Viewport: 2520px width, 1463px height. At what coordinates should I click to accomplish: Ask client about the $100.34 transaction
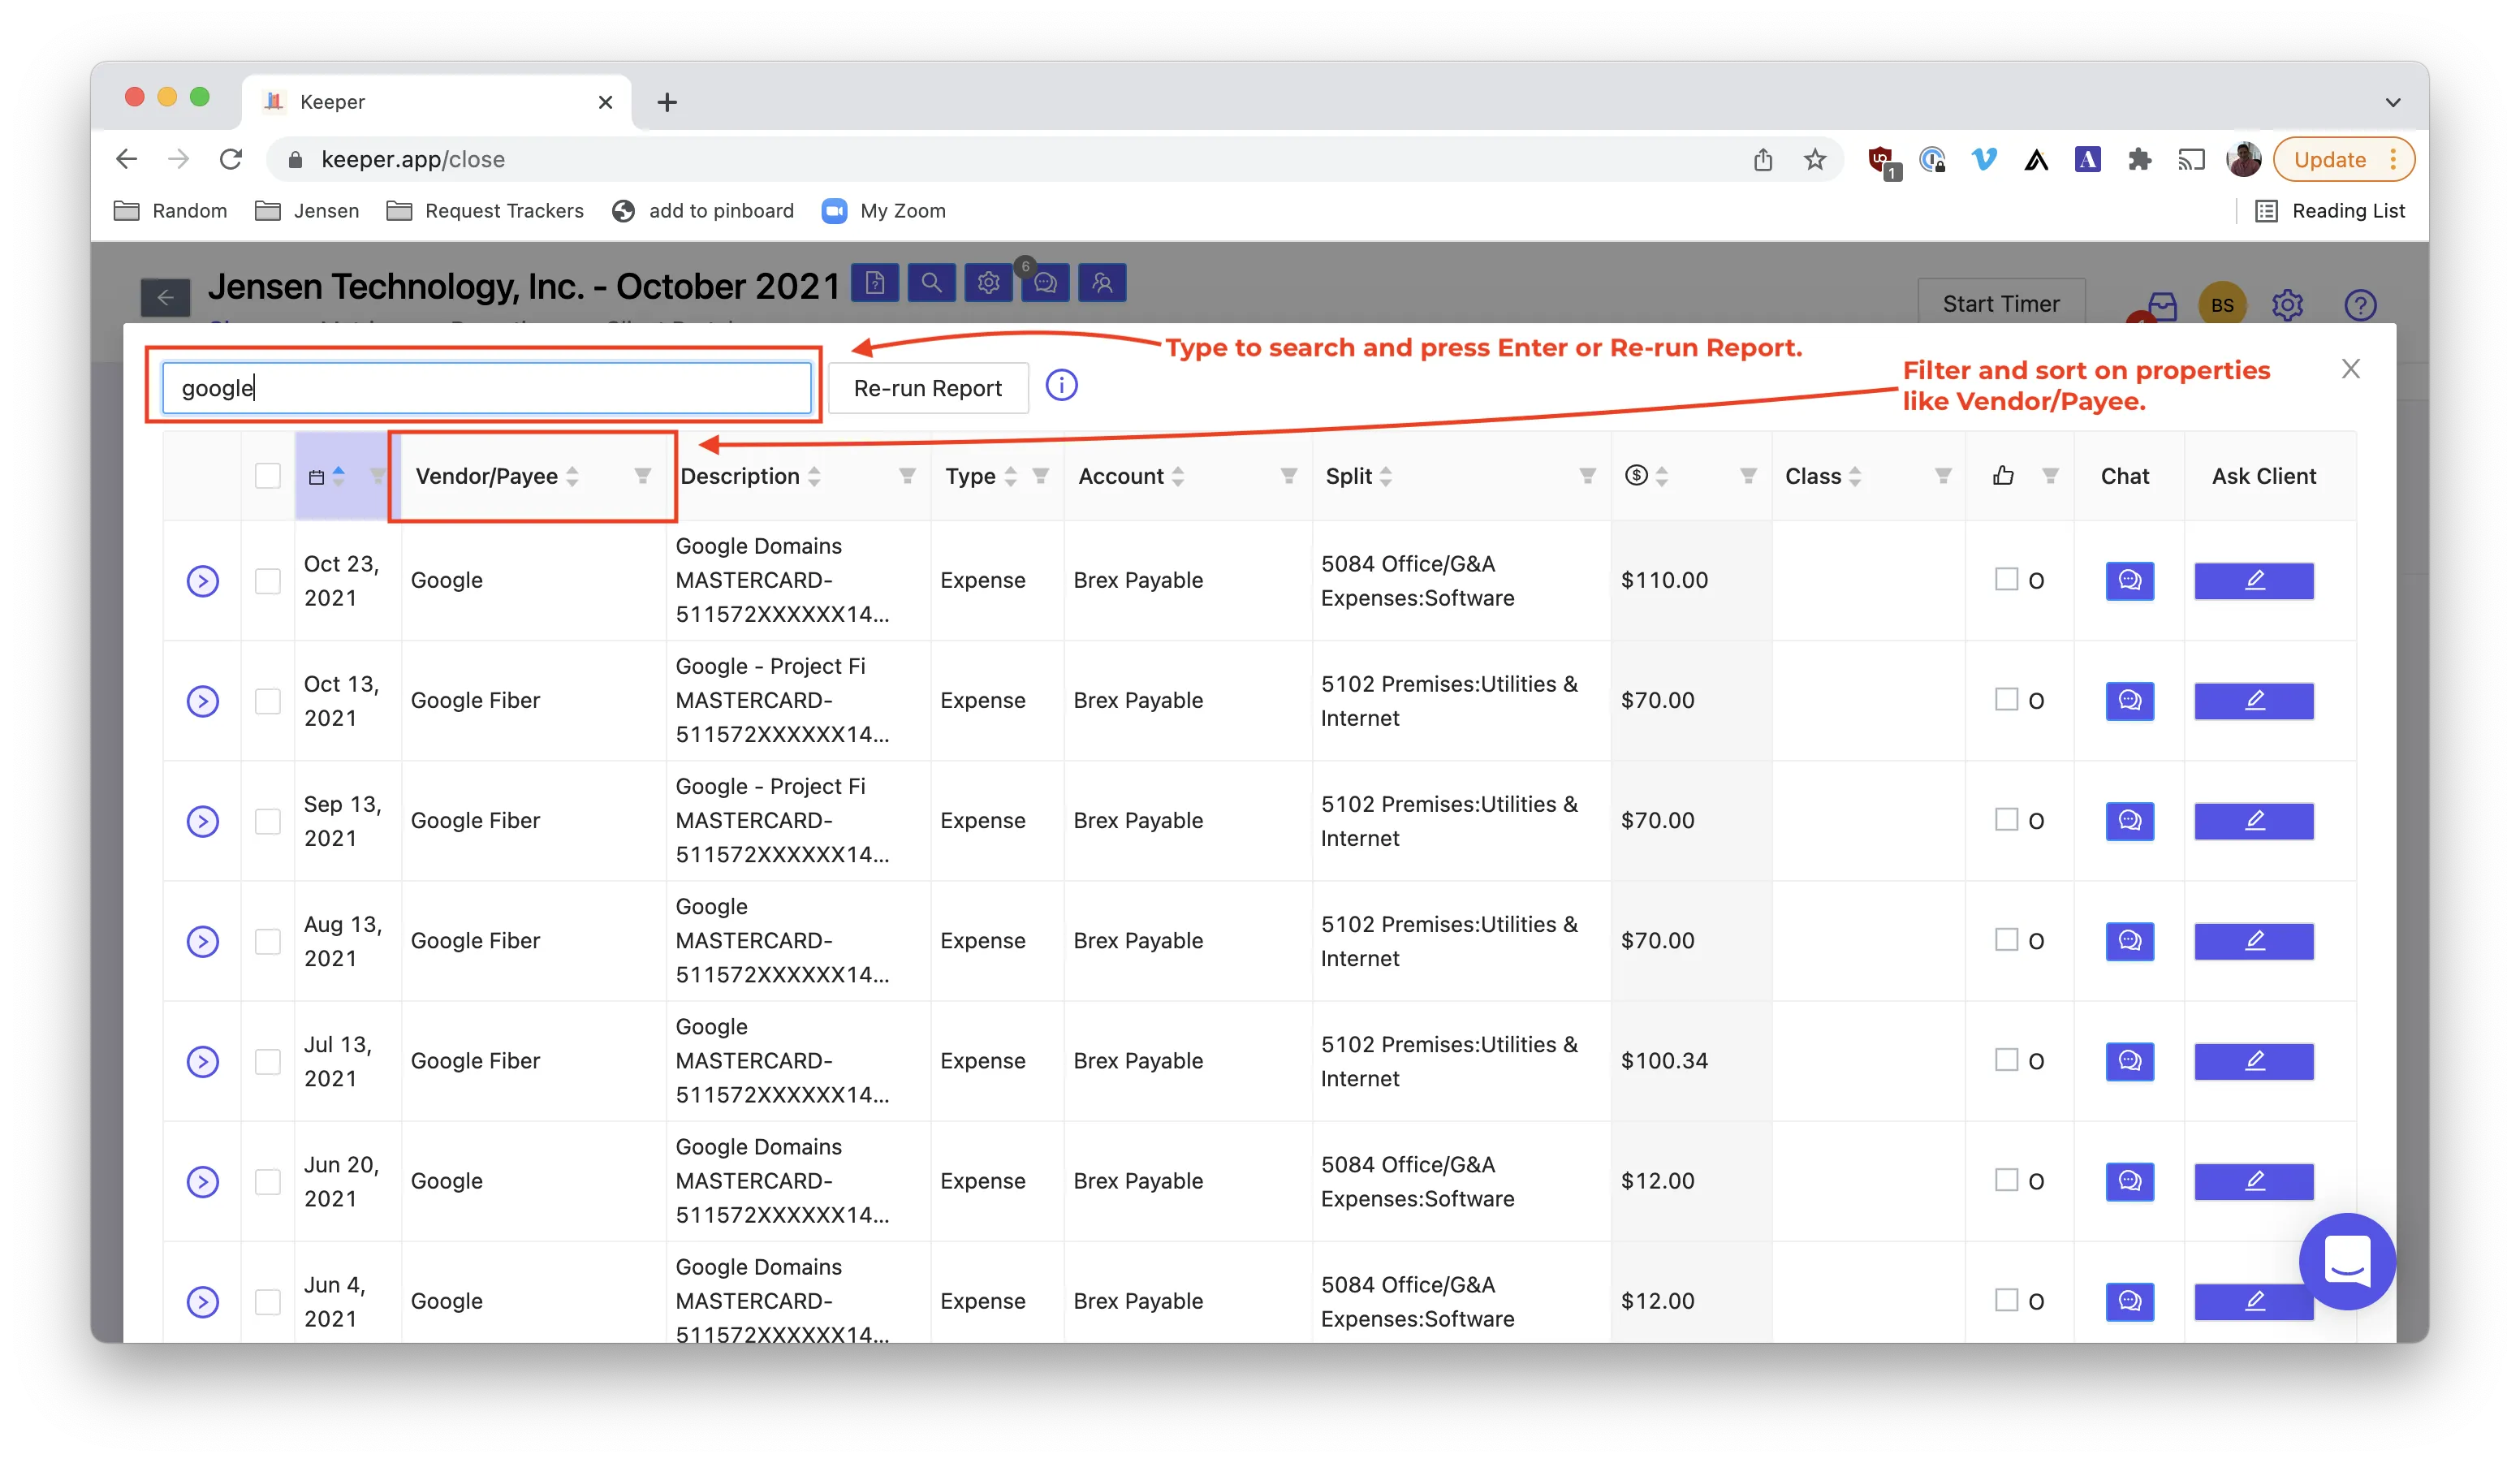[x=2253, y=1060]
